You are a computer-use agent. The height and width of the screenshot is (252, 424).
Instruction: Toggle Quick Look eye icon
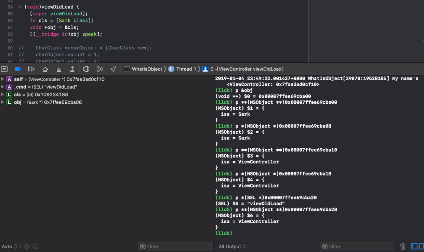point(27,246)
